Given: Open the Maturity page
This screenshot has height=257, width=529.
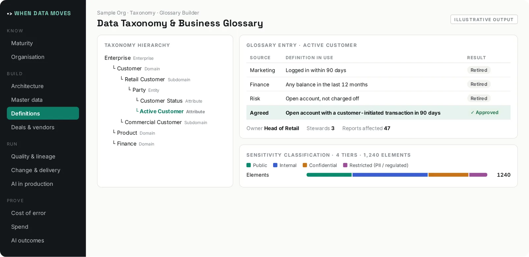Looking at the screenshot, I should (43, 43).
